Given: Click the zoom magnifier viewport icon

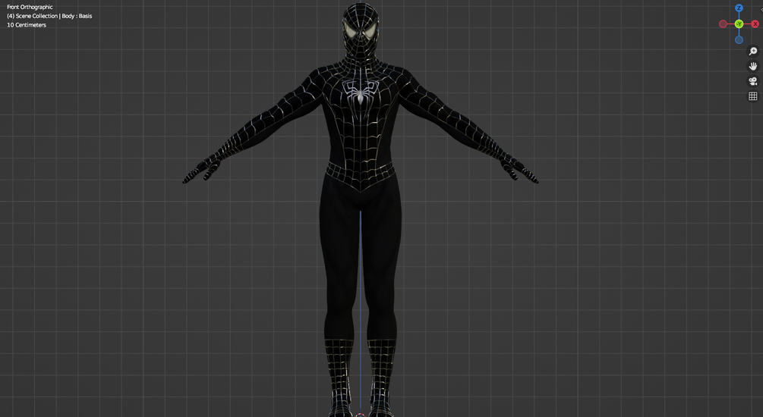Looking at the screenshot, I should 753,51.
